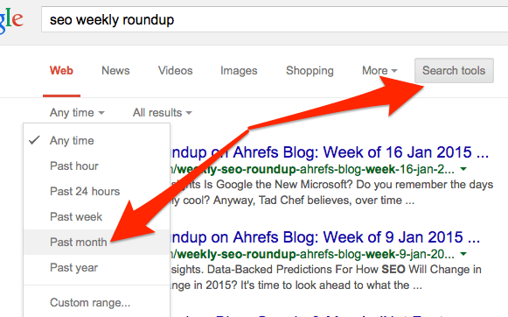This screenshot has height=317, width=508.
Task: Switch to the News tab
Action: (115, 70)
